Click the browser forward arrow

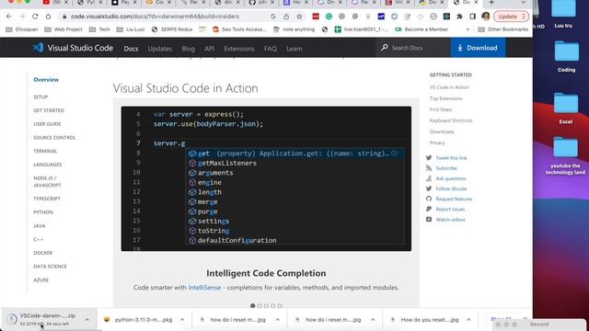tap(22, 17)
